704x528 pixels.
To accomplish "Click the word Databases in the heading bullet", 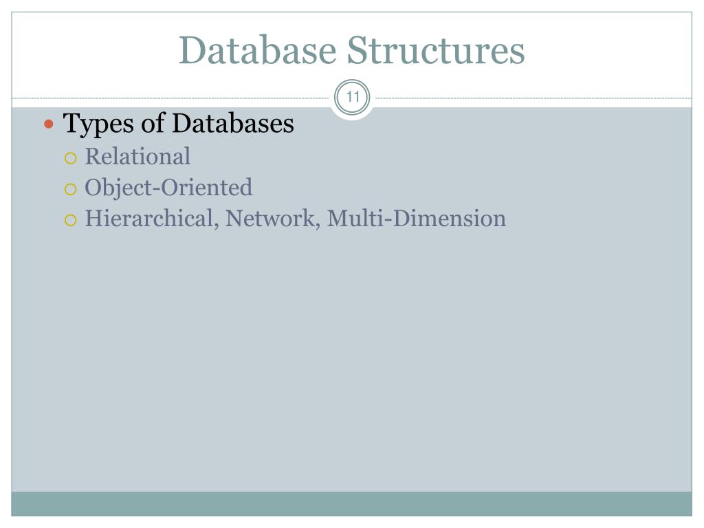I will click(232, 123).
